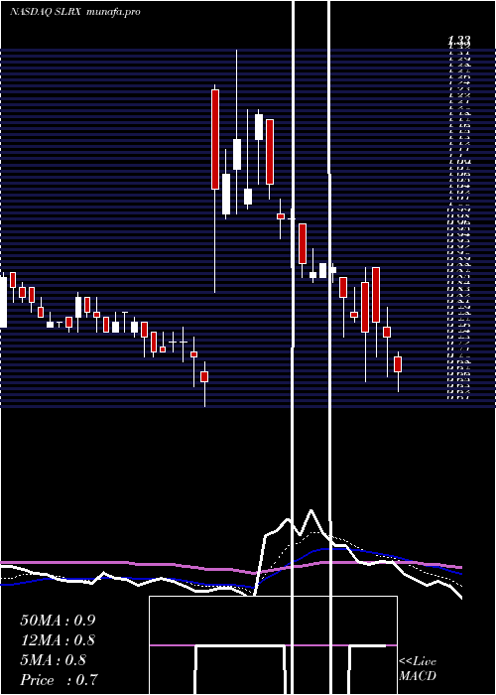The width and height of the screenshot is (496, 695).
Task: Click the last red candlestick on the chart
Action: [x=398, y=364]
